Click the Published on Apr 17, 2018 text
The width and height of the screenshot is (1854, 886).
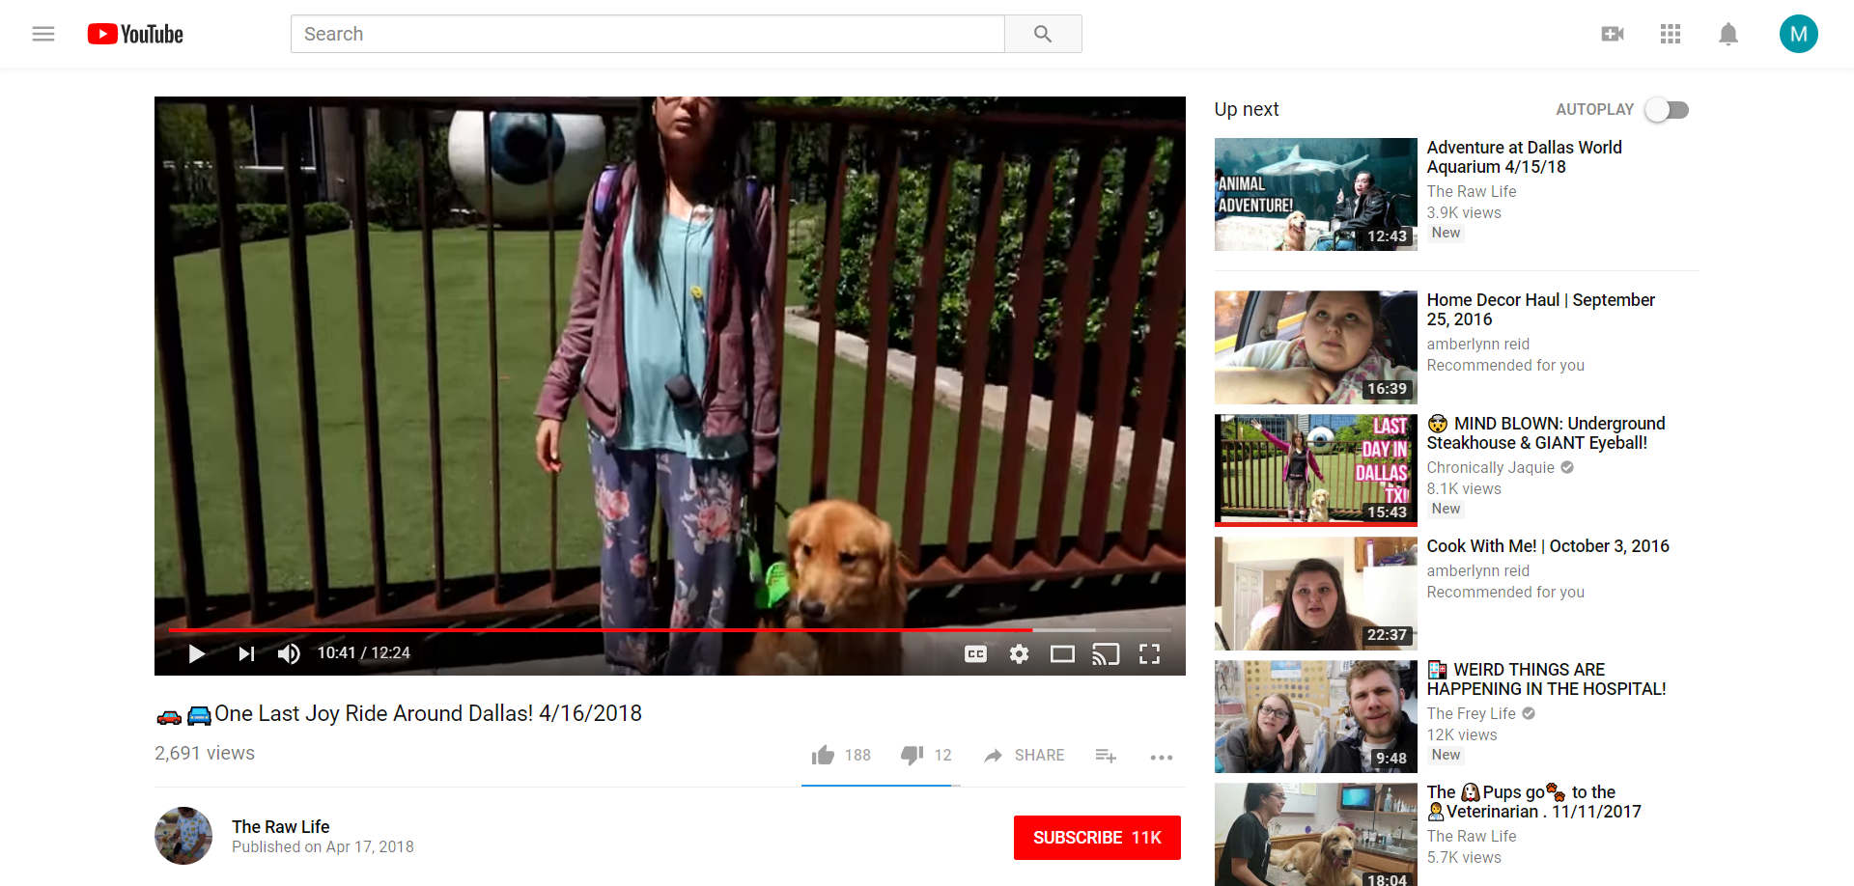tap(323, 846)
